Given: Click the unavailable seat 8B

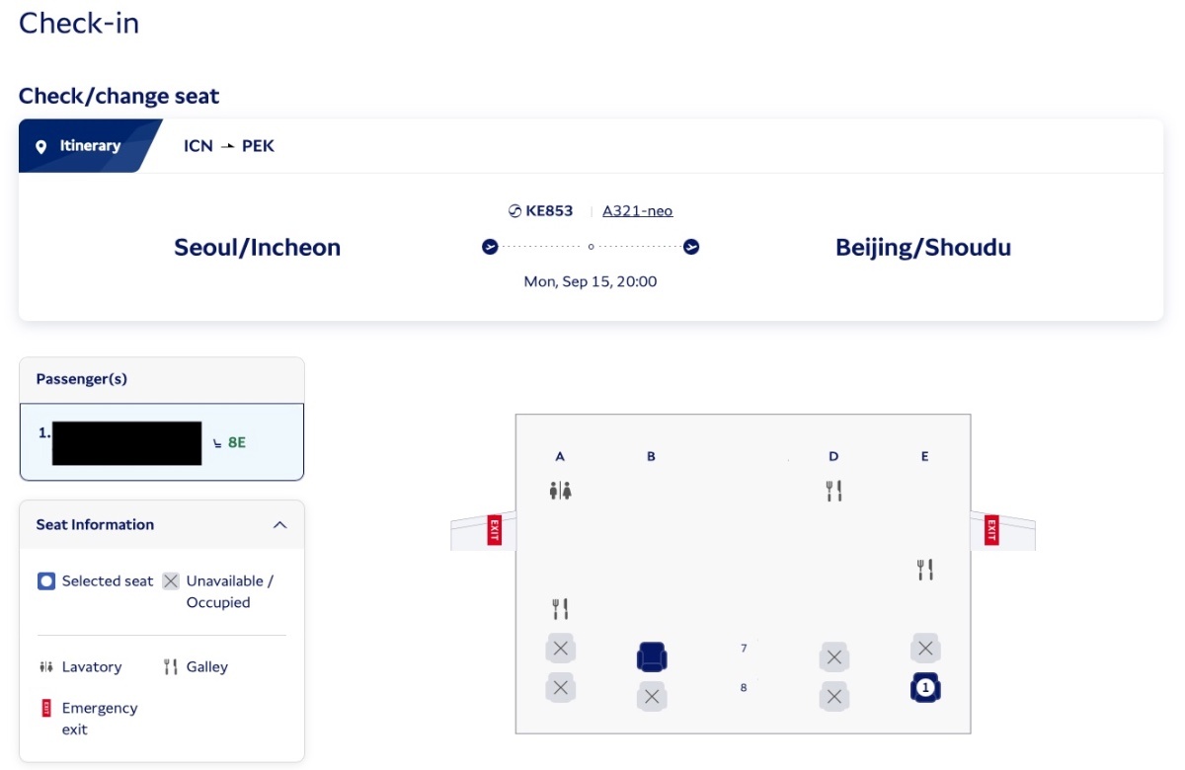Looking at the screenshot, I should point(652,696).
